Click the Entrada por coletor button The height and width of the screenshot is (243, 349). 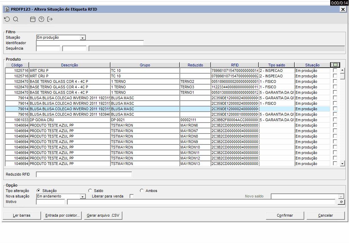pyautogui.click(x=62, y=215)
